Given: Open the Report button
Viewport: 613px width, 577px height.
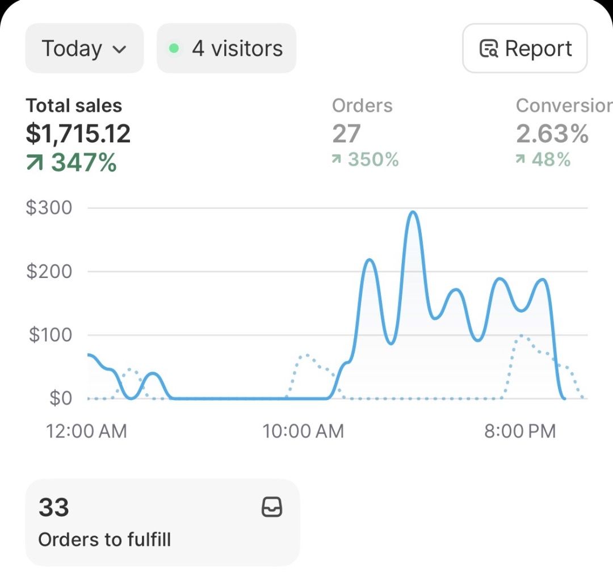Looking at the screenshot, I should [525, 48].
